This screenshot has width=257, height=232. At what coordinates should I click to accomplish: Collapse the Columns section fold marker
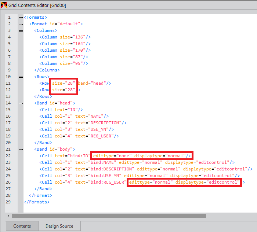click(21, 30)
